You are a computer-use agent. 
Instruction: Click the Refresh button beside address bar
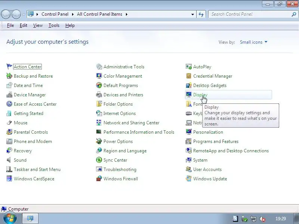(x=201, y=14)
